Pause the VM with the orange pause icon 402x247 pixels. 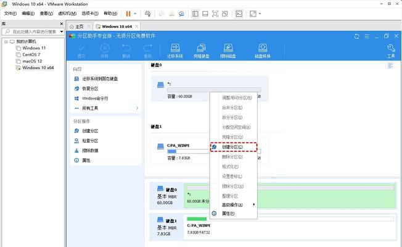click(128, 14)
